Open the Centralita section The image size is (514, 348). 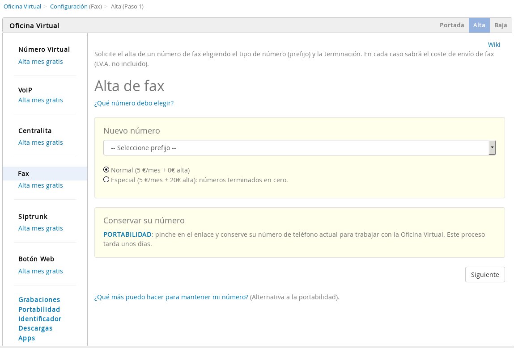point(35,130)
